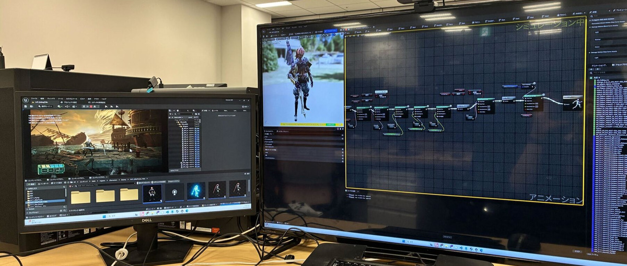This screenshot has height=266, width=627.
Task: Click the white circular icon asset thumbnail
Action: click(x=174, y=191)
